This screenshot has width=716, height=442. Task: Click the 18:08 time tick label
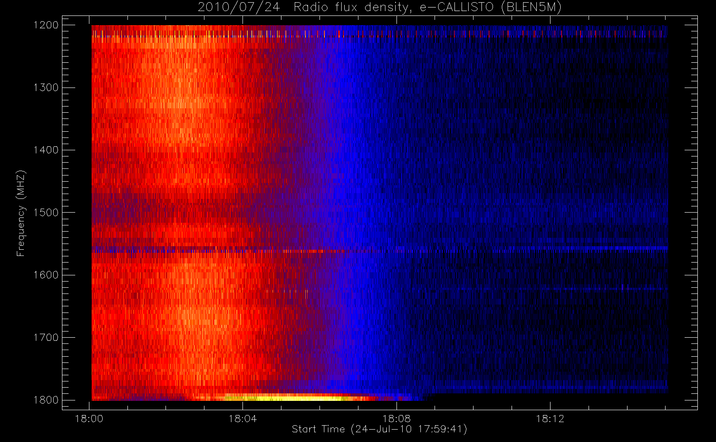pos(396,419)
